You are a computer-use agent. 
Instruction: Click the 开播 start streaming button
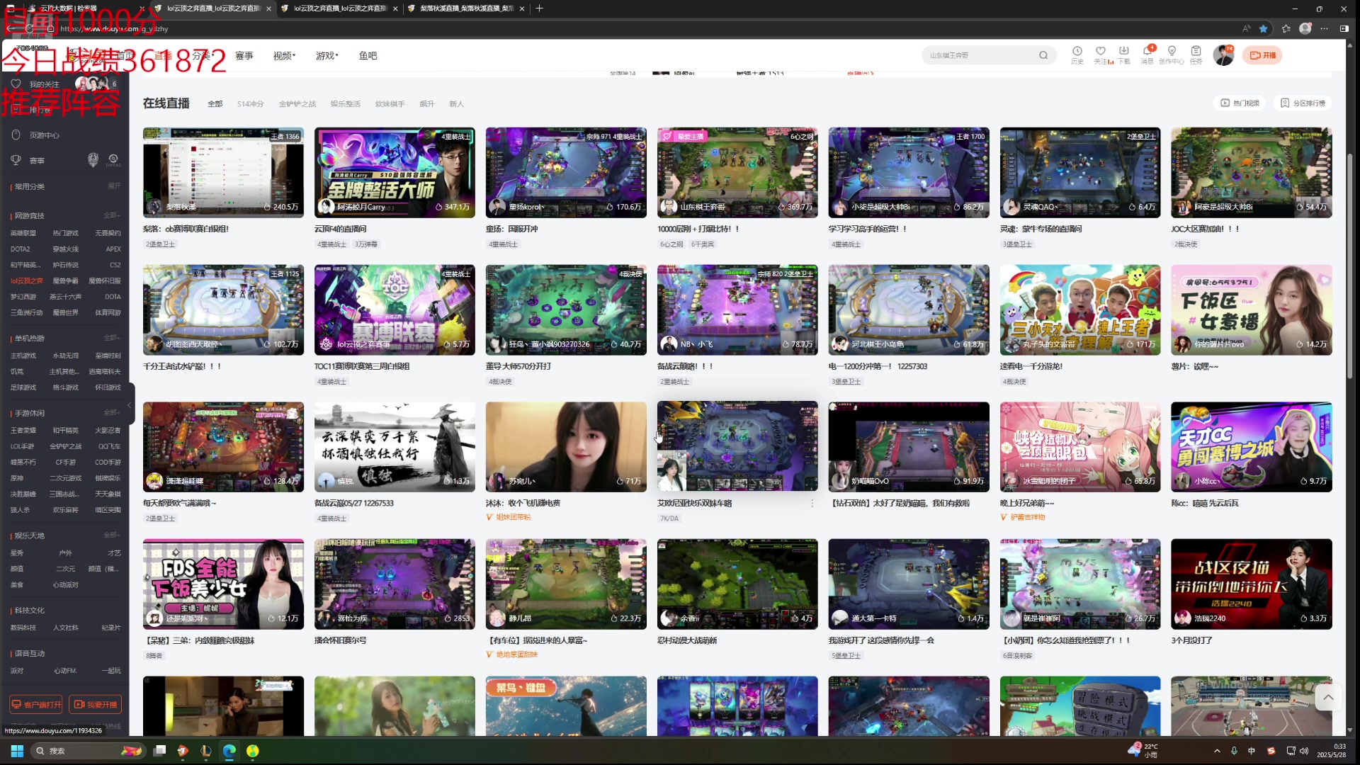click(1262, 55)
